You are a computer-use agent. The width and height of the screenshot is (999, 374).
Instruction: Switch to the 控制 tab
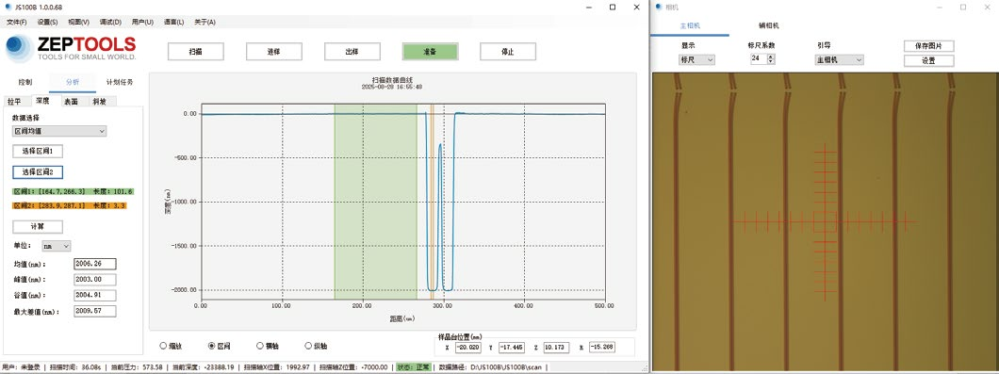pyautogui.click(x=25, y=82)
